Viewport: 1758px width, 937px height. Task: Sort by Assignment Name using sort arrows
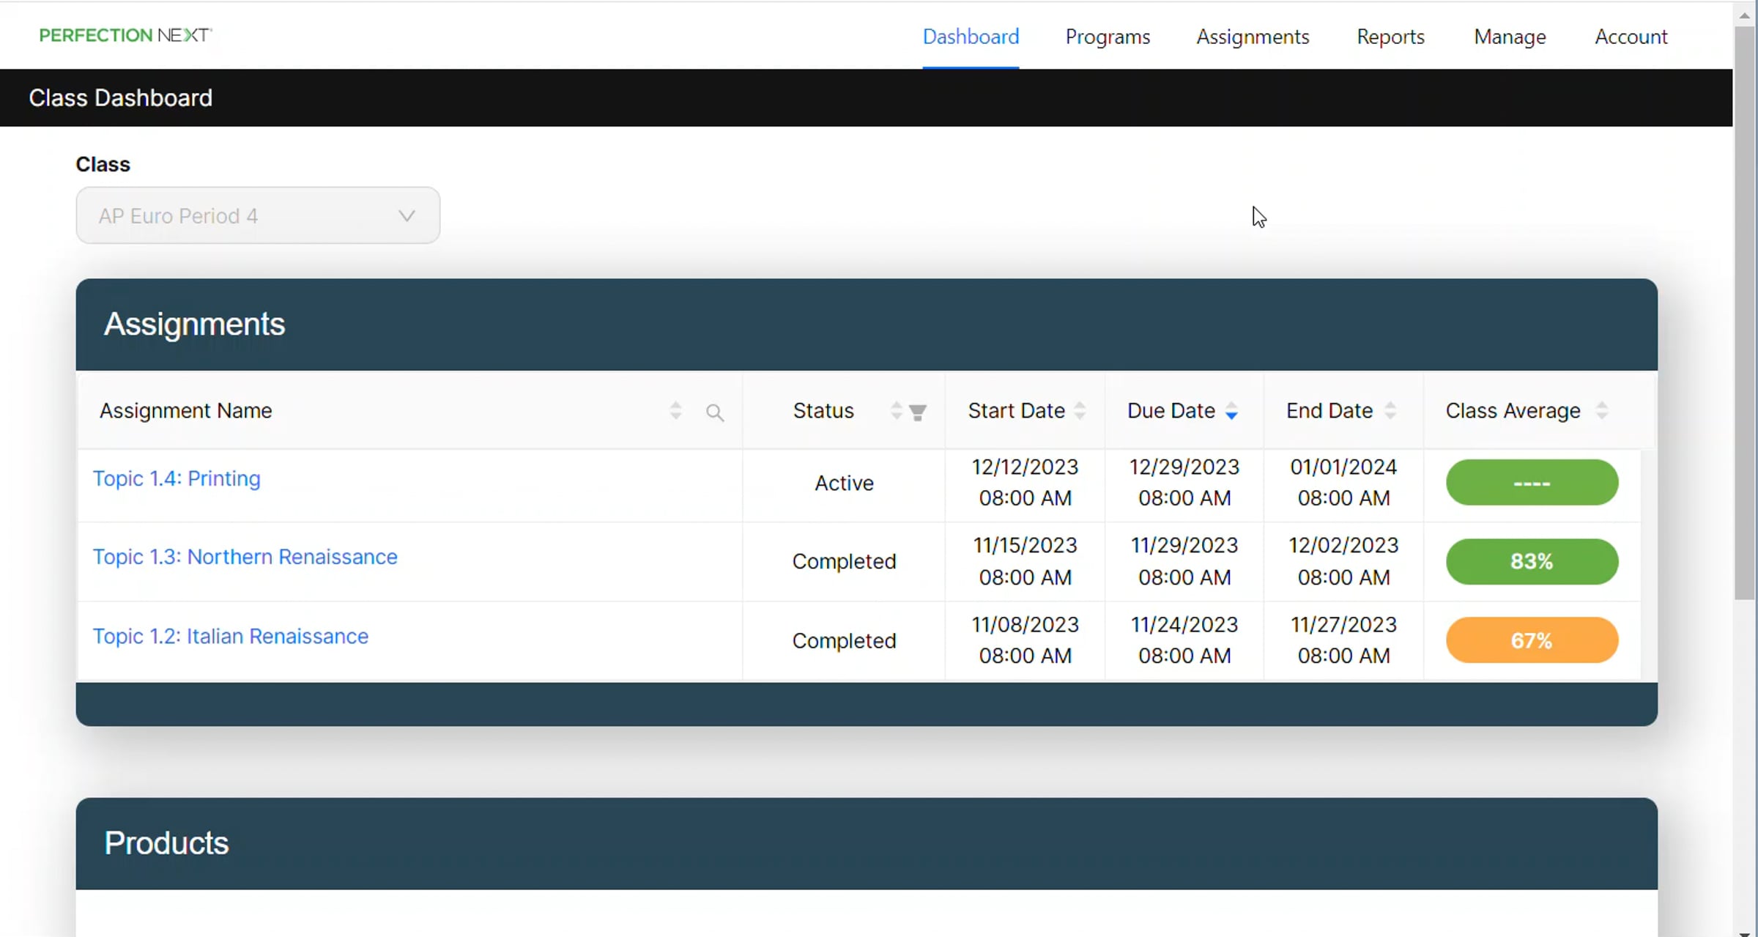(x=675, y=411)
